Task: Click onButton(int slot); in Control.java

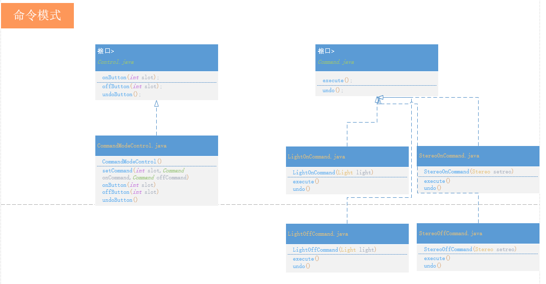Action: (131, 78)
